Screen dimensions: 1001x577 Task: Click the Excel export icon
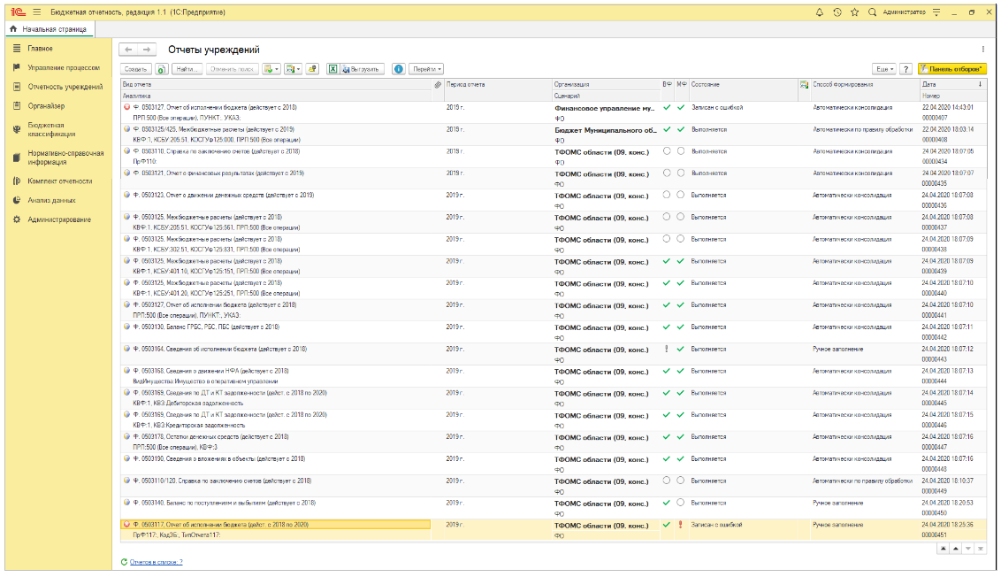pos(332,69)
